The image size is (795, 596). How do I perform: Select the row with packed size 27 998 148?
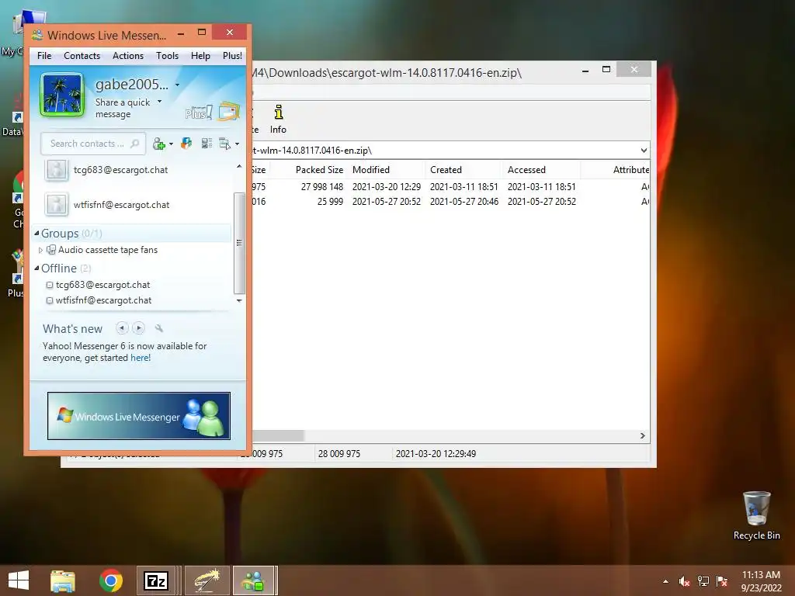tap(450, 186)
